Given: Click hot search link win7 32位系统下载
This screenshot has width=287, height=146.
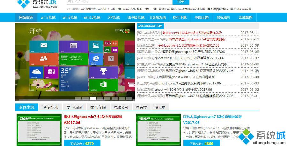Looking at the screenshot, I should pyautogui.click(x=136, y=9).
